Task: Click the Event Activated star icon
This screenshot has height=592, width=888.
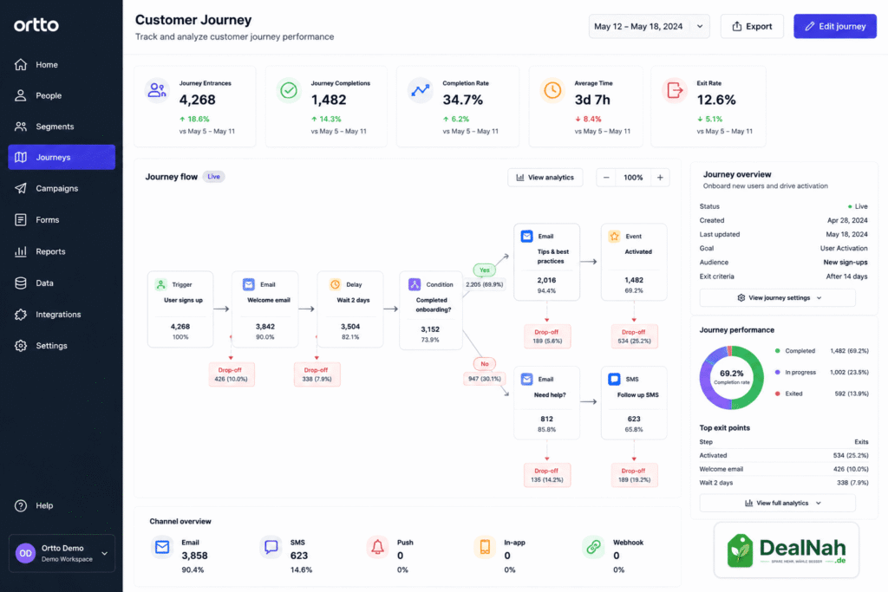Action: pyautogui.click(x=614, y=236)
